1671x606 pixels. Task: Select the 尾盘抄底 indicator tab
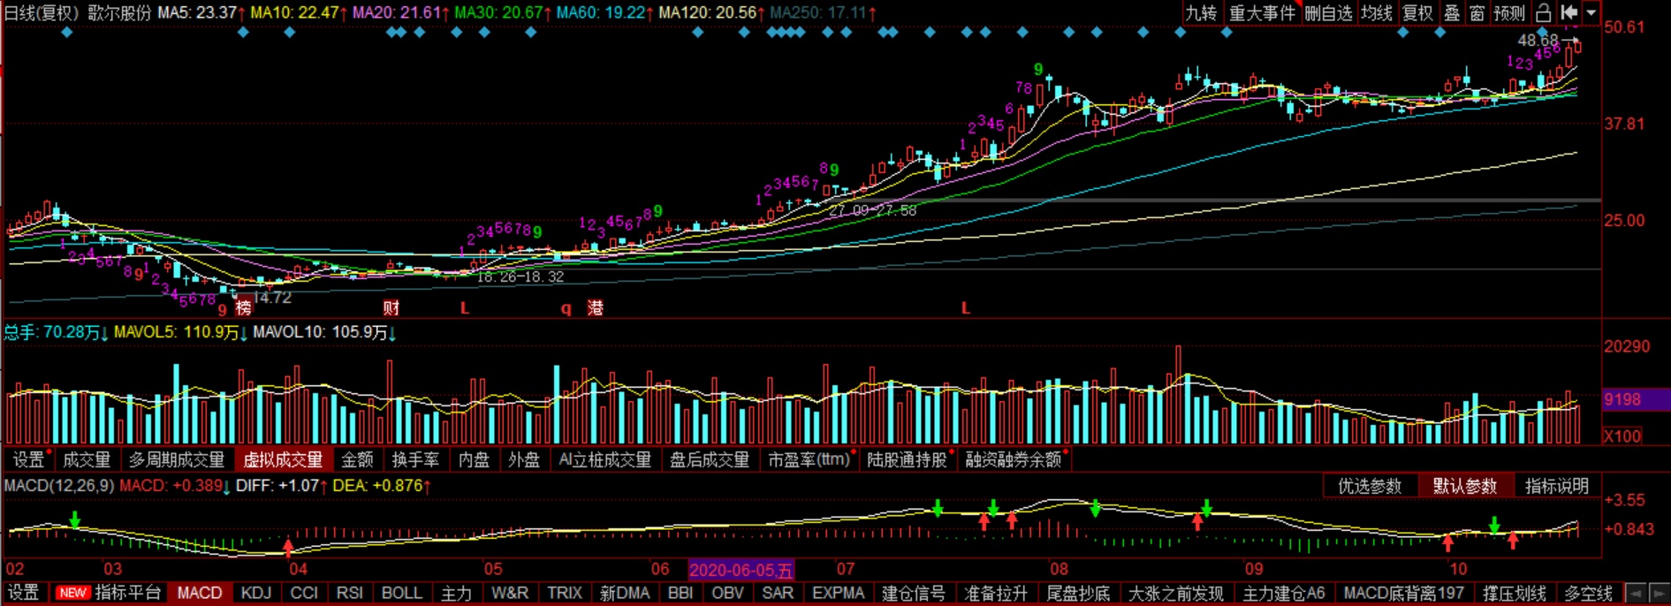tap(1078, 593)
